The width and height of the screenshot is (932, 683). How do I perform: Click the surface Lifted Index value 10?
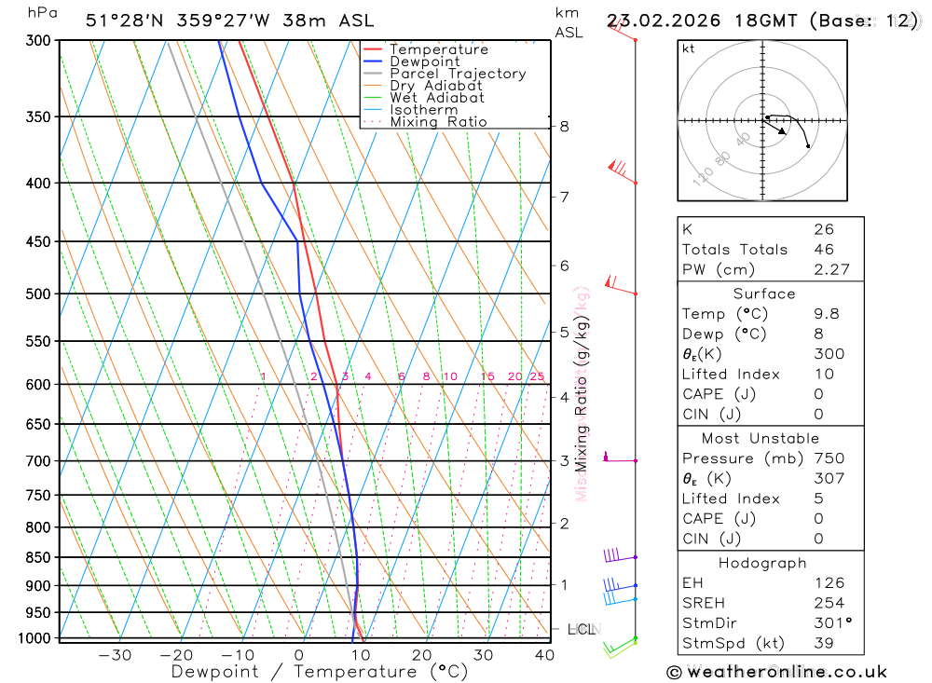click(x=824, y=375)
